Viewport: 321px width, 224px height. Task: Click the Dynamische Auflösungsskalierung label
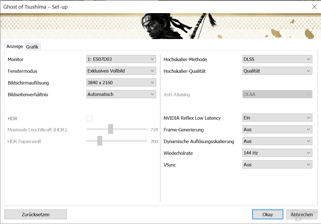[x=199, y=141]
